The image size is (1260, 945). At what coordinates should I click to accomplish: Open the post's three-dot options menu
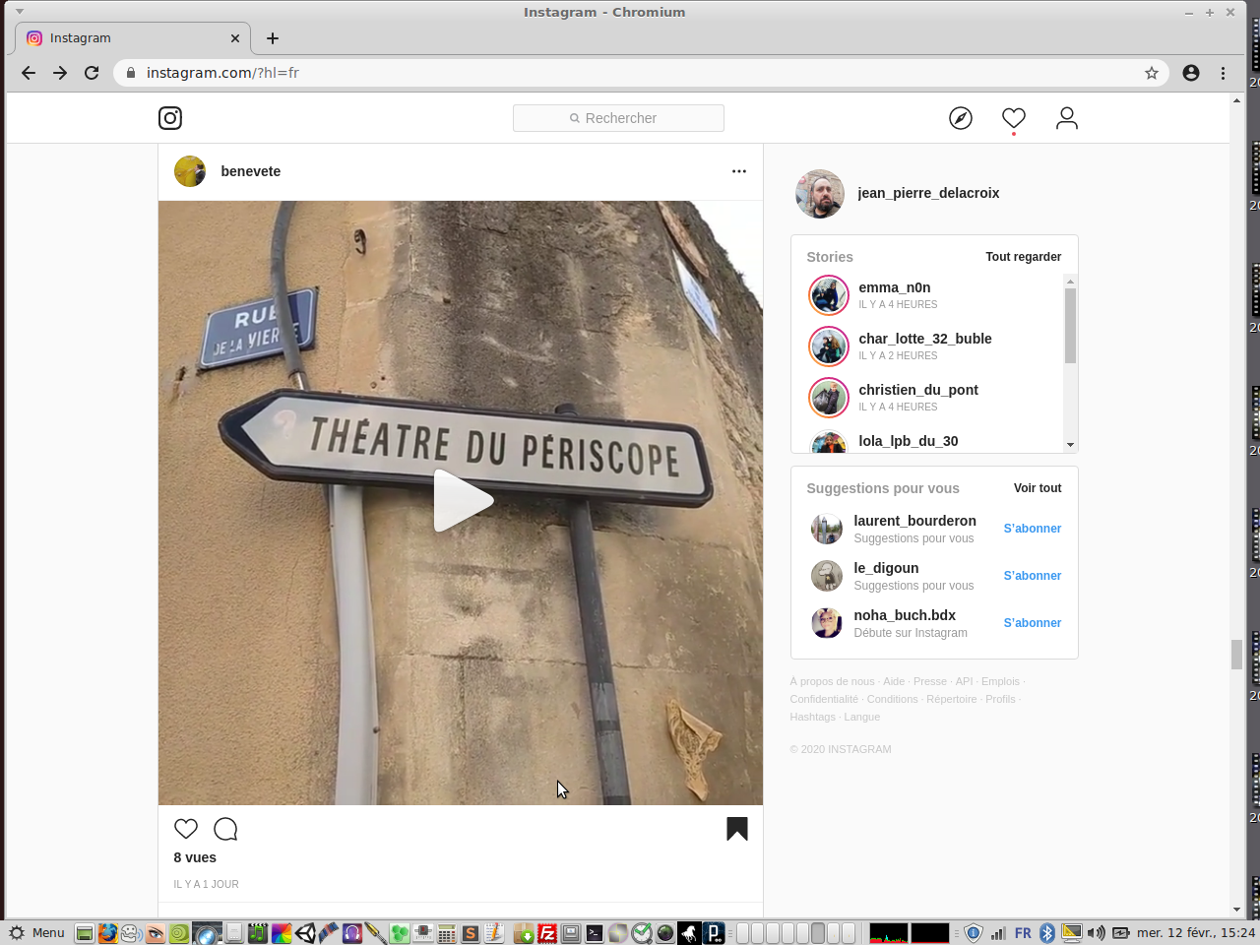point(738,171)
